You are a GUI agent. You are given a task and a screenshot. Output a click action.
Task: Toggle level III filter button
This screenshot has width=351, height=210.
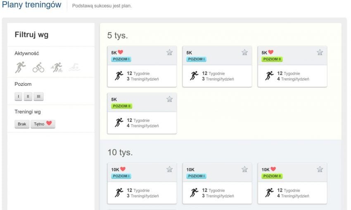[x=38, y=97]
